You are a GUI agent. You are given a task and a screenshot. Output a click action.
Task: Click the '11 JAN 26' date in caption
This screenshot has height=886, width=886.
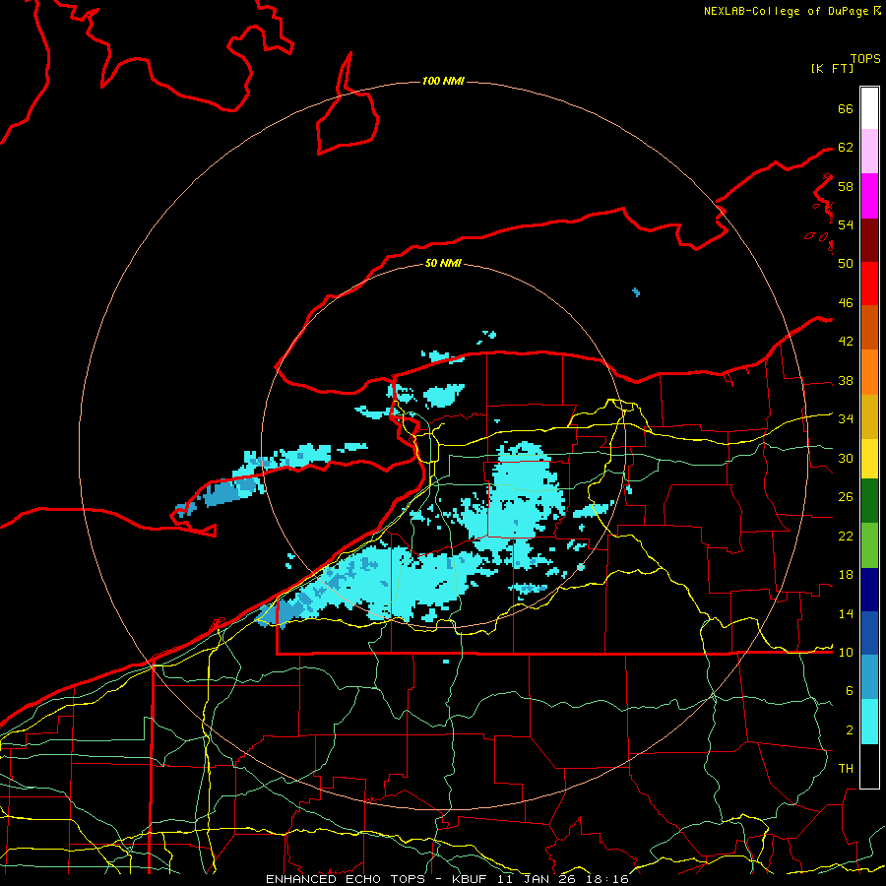point(537,879)
